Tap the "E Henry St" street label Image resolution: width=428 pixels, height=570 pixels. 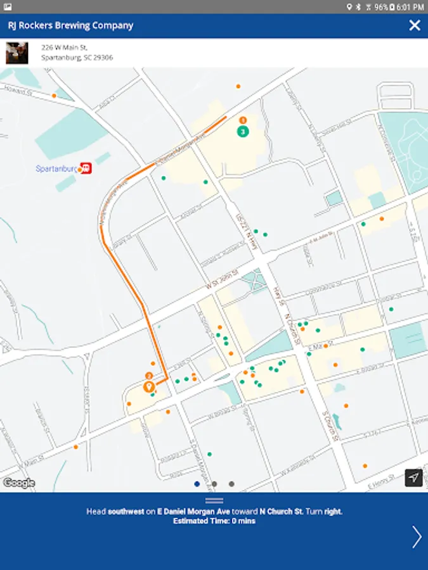380,481
